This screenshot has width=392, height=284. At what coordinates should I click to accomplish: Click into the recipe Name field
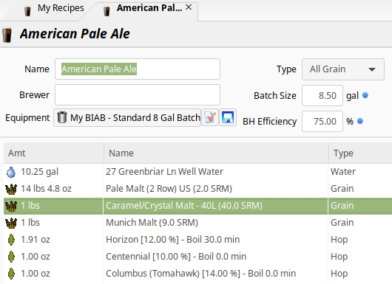[x=138, y=69]
